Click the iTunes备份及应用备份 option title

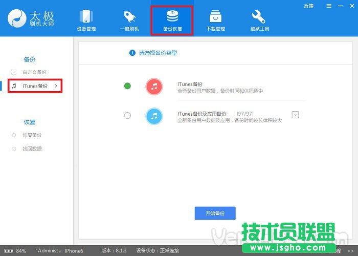click(x=202, y=114)
